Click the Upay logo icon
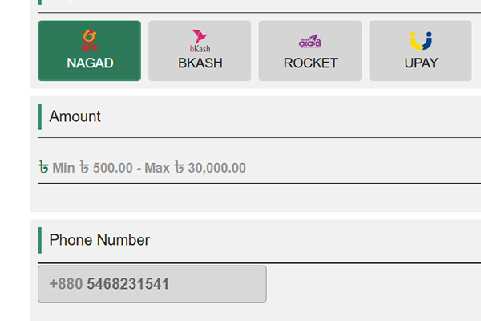The image size is (481, 321). [x=421, y=40]
